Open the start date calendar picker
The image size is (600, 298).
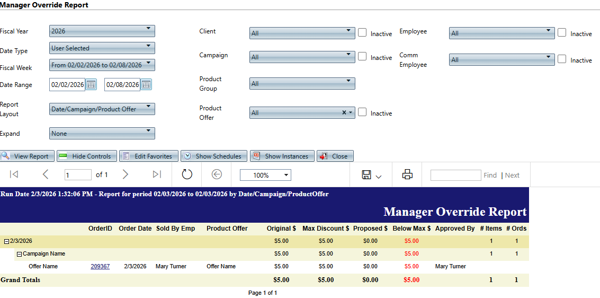pyautogui.click(x=92, y=85)
